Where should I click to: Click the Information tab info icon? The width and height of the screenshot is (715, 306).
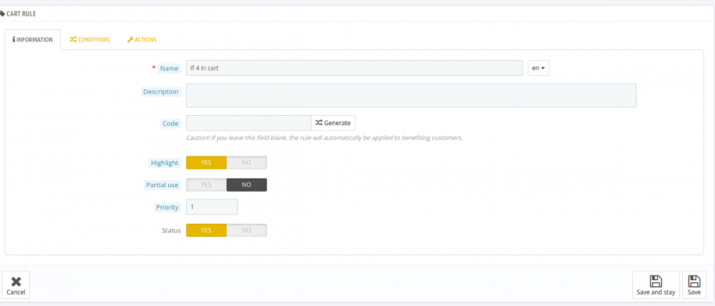14,40
